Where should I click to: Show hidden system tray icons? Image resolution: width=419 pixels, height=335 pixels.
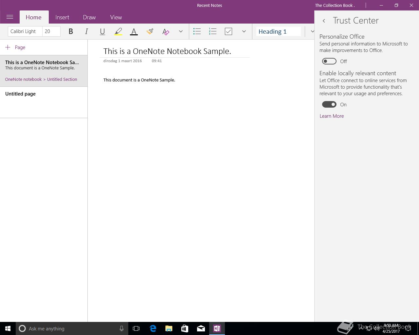coord(361,328)
